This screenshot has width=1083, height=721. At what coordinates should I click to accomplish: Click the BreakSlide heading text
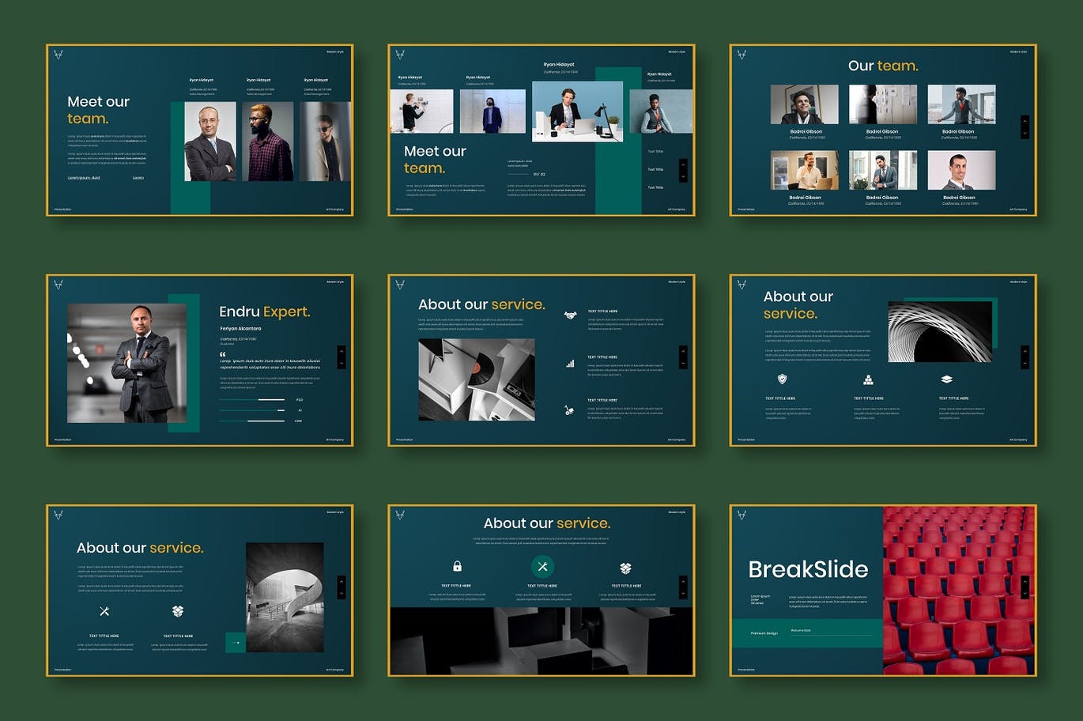[x=808, y=569]
